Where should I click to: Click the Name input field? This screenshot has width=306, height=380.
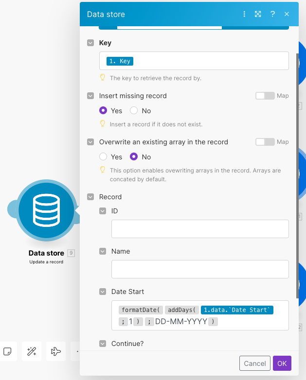tap(200, 269)
